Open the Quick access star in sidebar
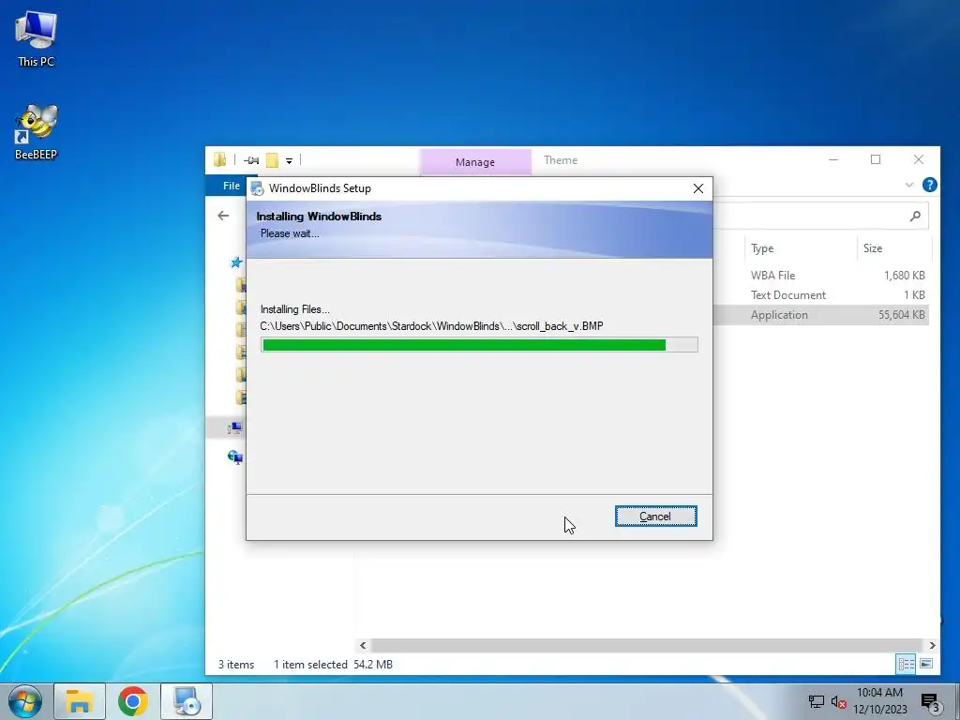 point(236,262)
